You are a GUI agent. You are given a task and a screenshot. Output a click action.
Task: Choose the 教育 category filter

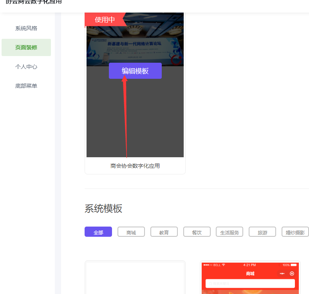(164, 232)
